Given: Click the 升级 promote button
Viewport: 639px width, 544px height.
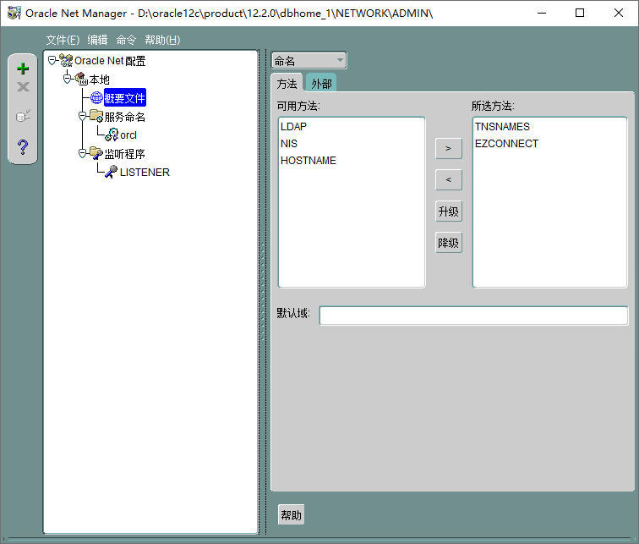Looking at the screenshot, I should coord(449,212).
